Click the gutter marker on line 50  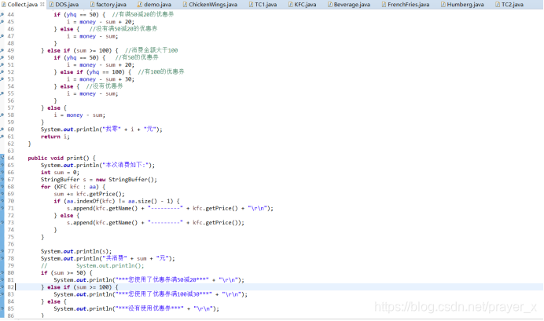(2, 57)
